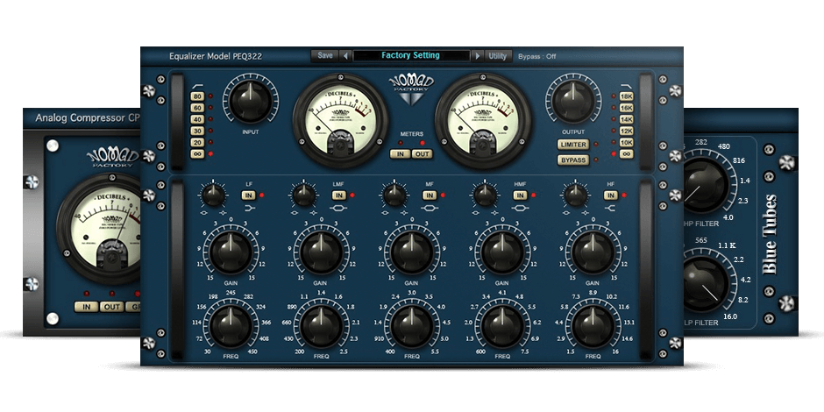Click the high-pass filter slope icon above 80
Image resolution: width=824 pixels, height=412 pixels.
tap(197, 86)
